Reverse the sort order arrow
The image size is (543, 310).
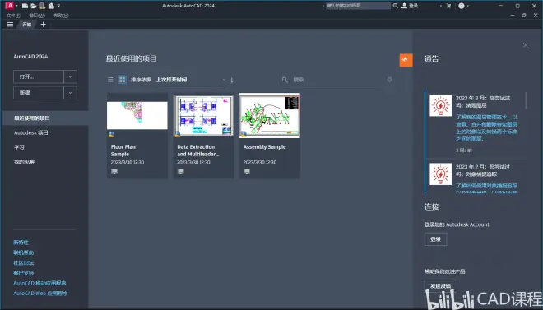pyautogui.click(x=232, y=80)
